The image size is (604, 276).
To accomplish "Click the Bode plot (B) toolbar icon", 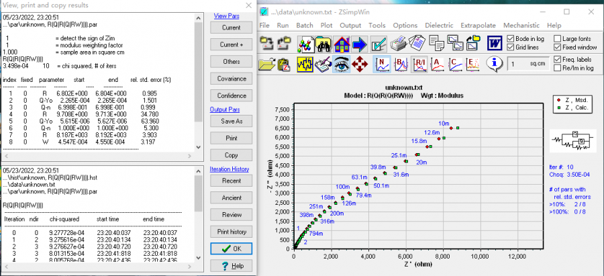I will 400,64.
